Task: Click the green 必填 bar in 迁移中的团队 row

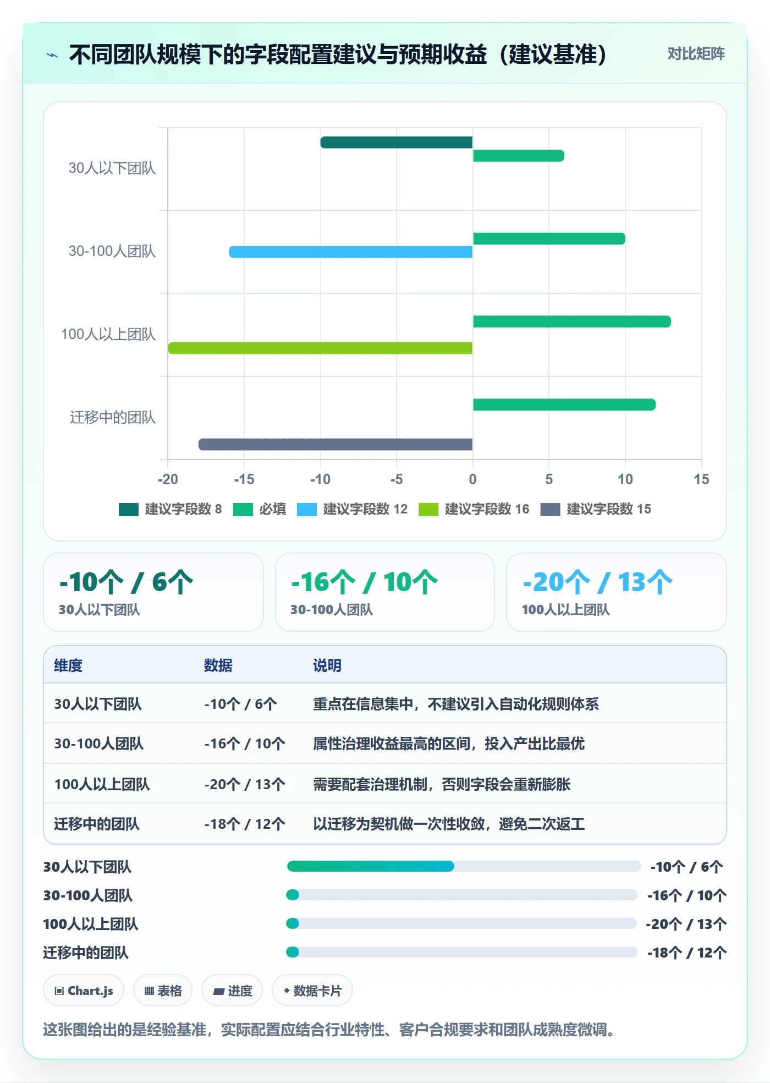Action: coord(564,404)
